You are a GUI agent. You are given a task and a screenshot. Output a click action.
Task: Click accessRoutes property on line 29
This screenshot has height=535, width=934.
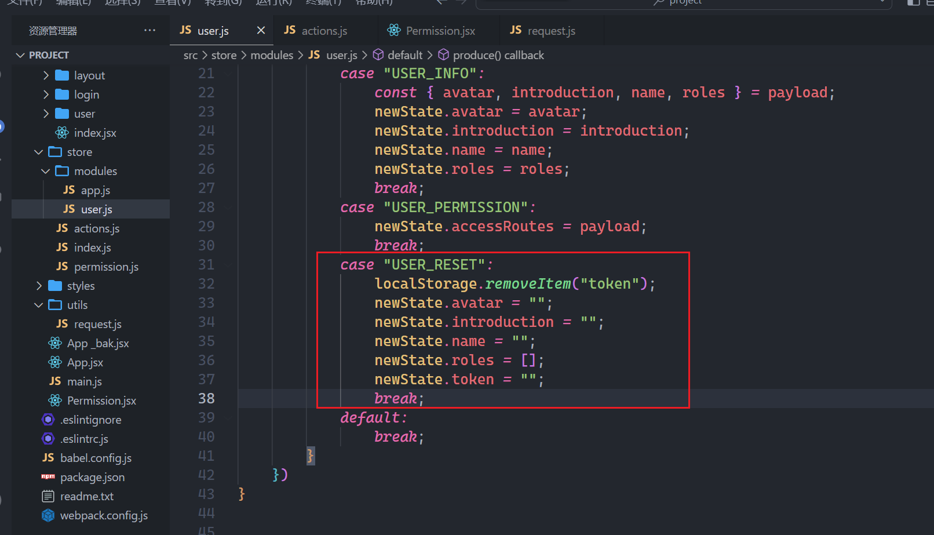(x=502, y=227)
